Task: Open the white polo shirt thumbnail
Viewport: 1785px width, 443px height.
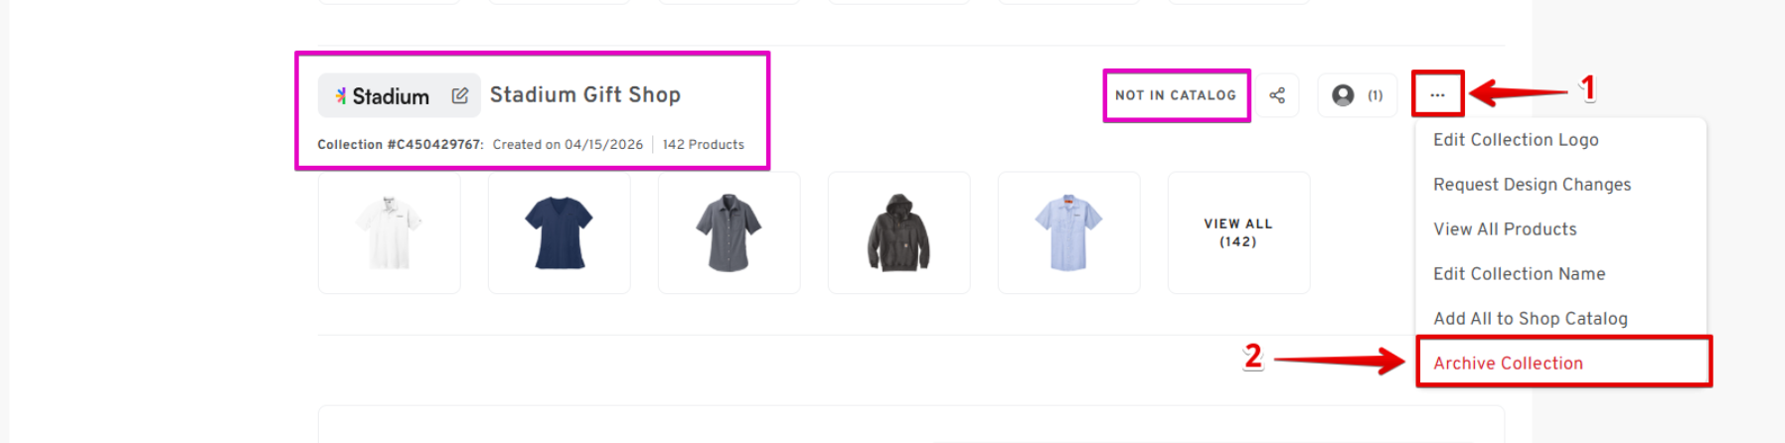Action: click(390, 232)
